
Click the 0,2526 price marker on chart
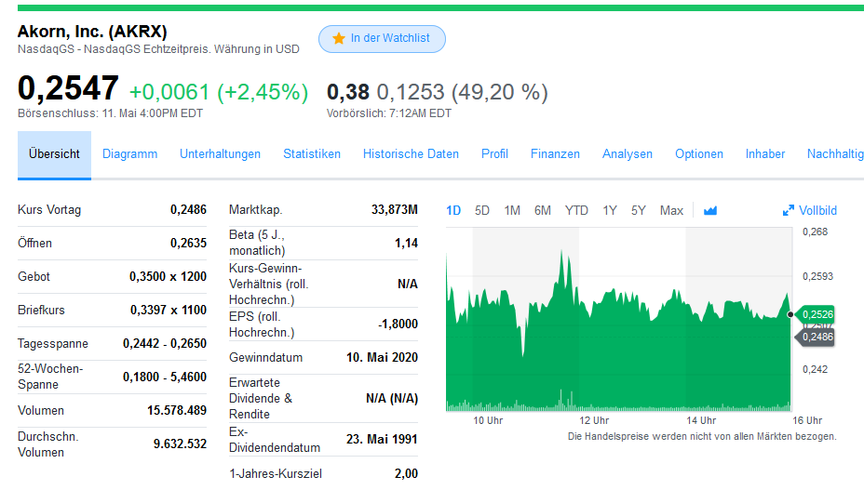817,314
